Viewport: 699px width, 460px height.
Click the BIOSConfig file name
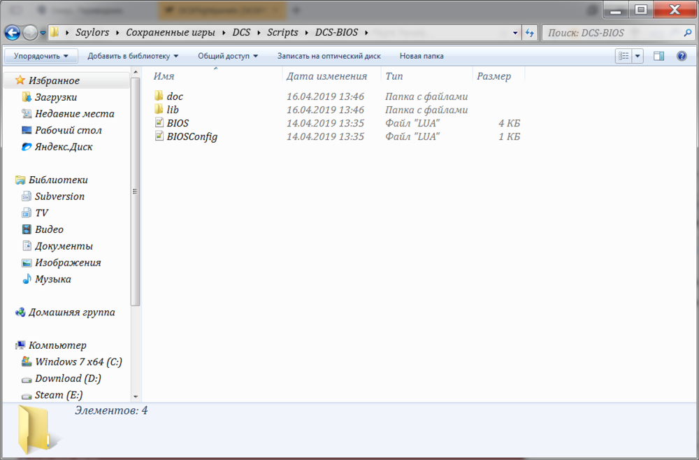(192, 137)
